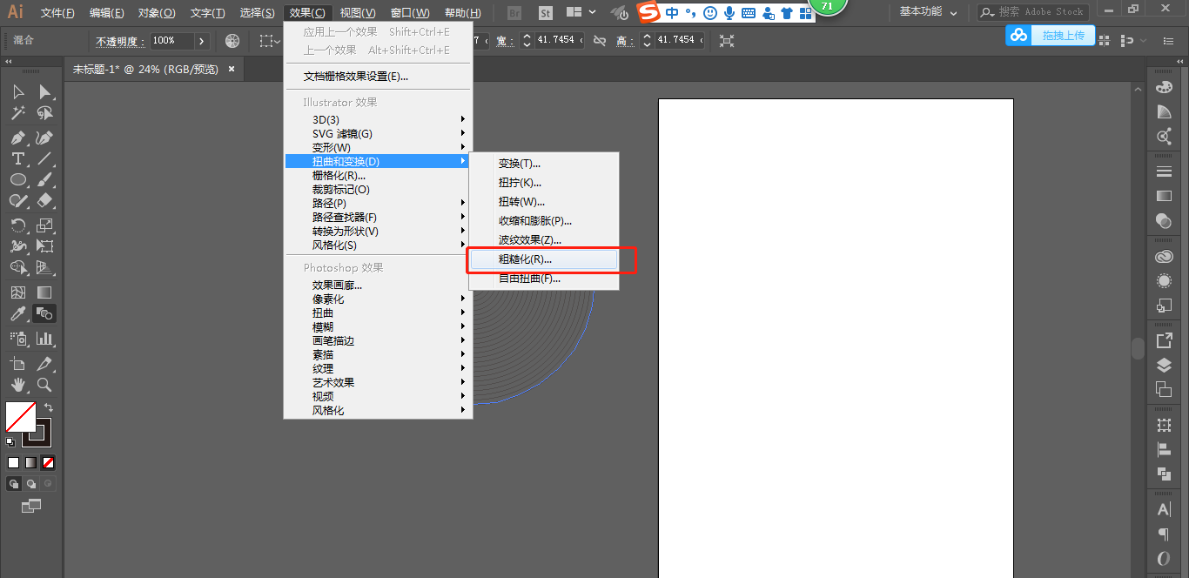The image size is (1189, 578).
Task: Change the screen mode
Action: click(x=30, y=505)
